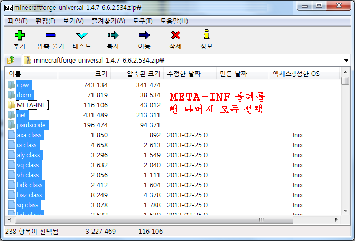Click the red Delete (삭제) X icon
Screen dimensions: 355x241
tap(175, 35)
